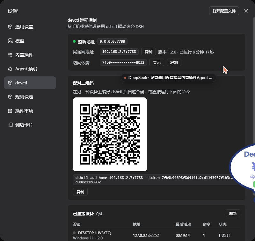Click the robot icon beside Agent 预设
255x241 pixels.
point(10,69)
